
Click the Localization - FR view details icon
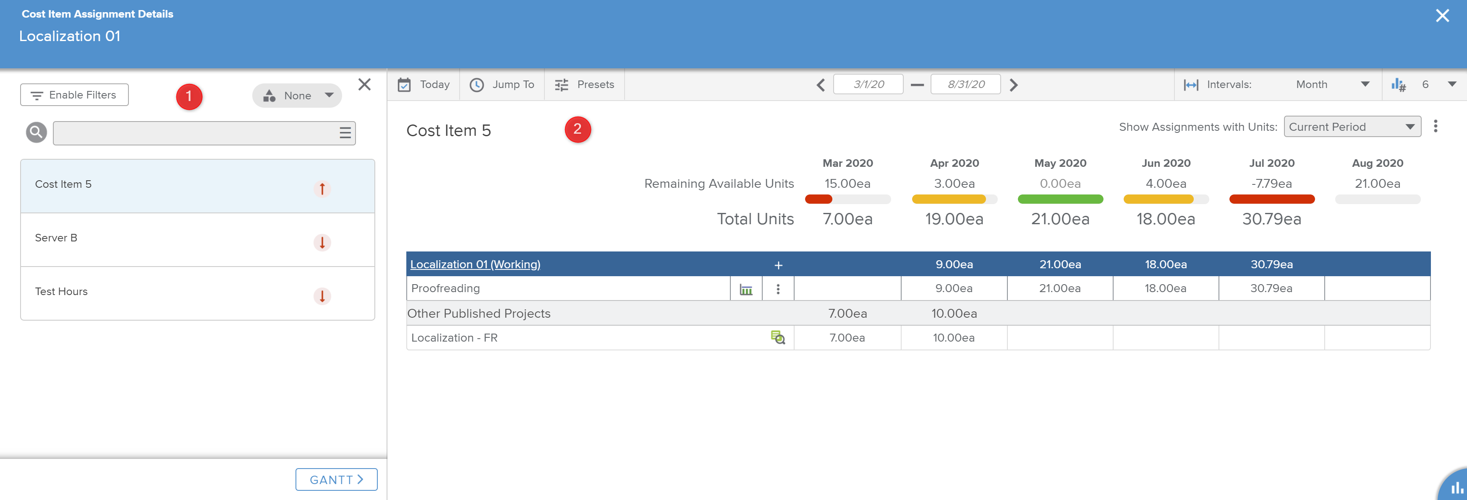point(777,338)
